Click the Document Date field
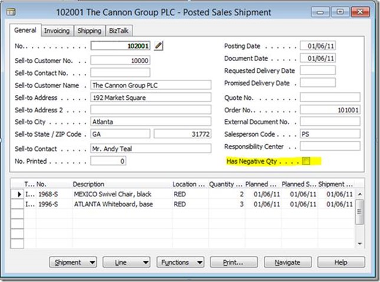Viewport: 380px width, 282px height. 317,59
